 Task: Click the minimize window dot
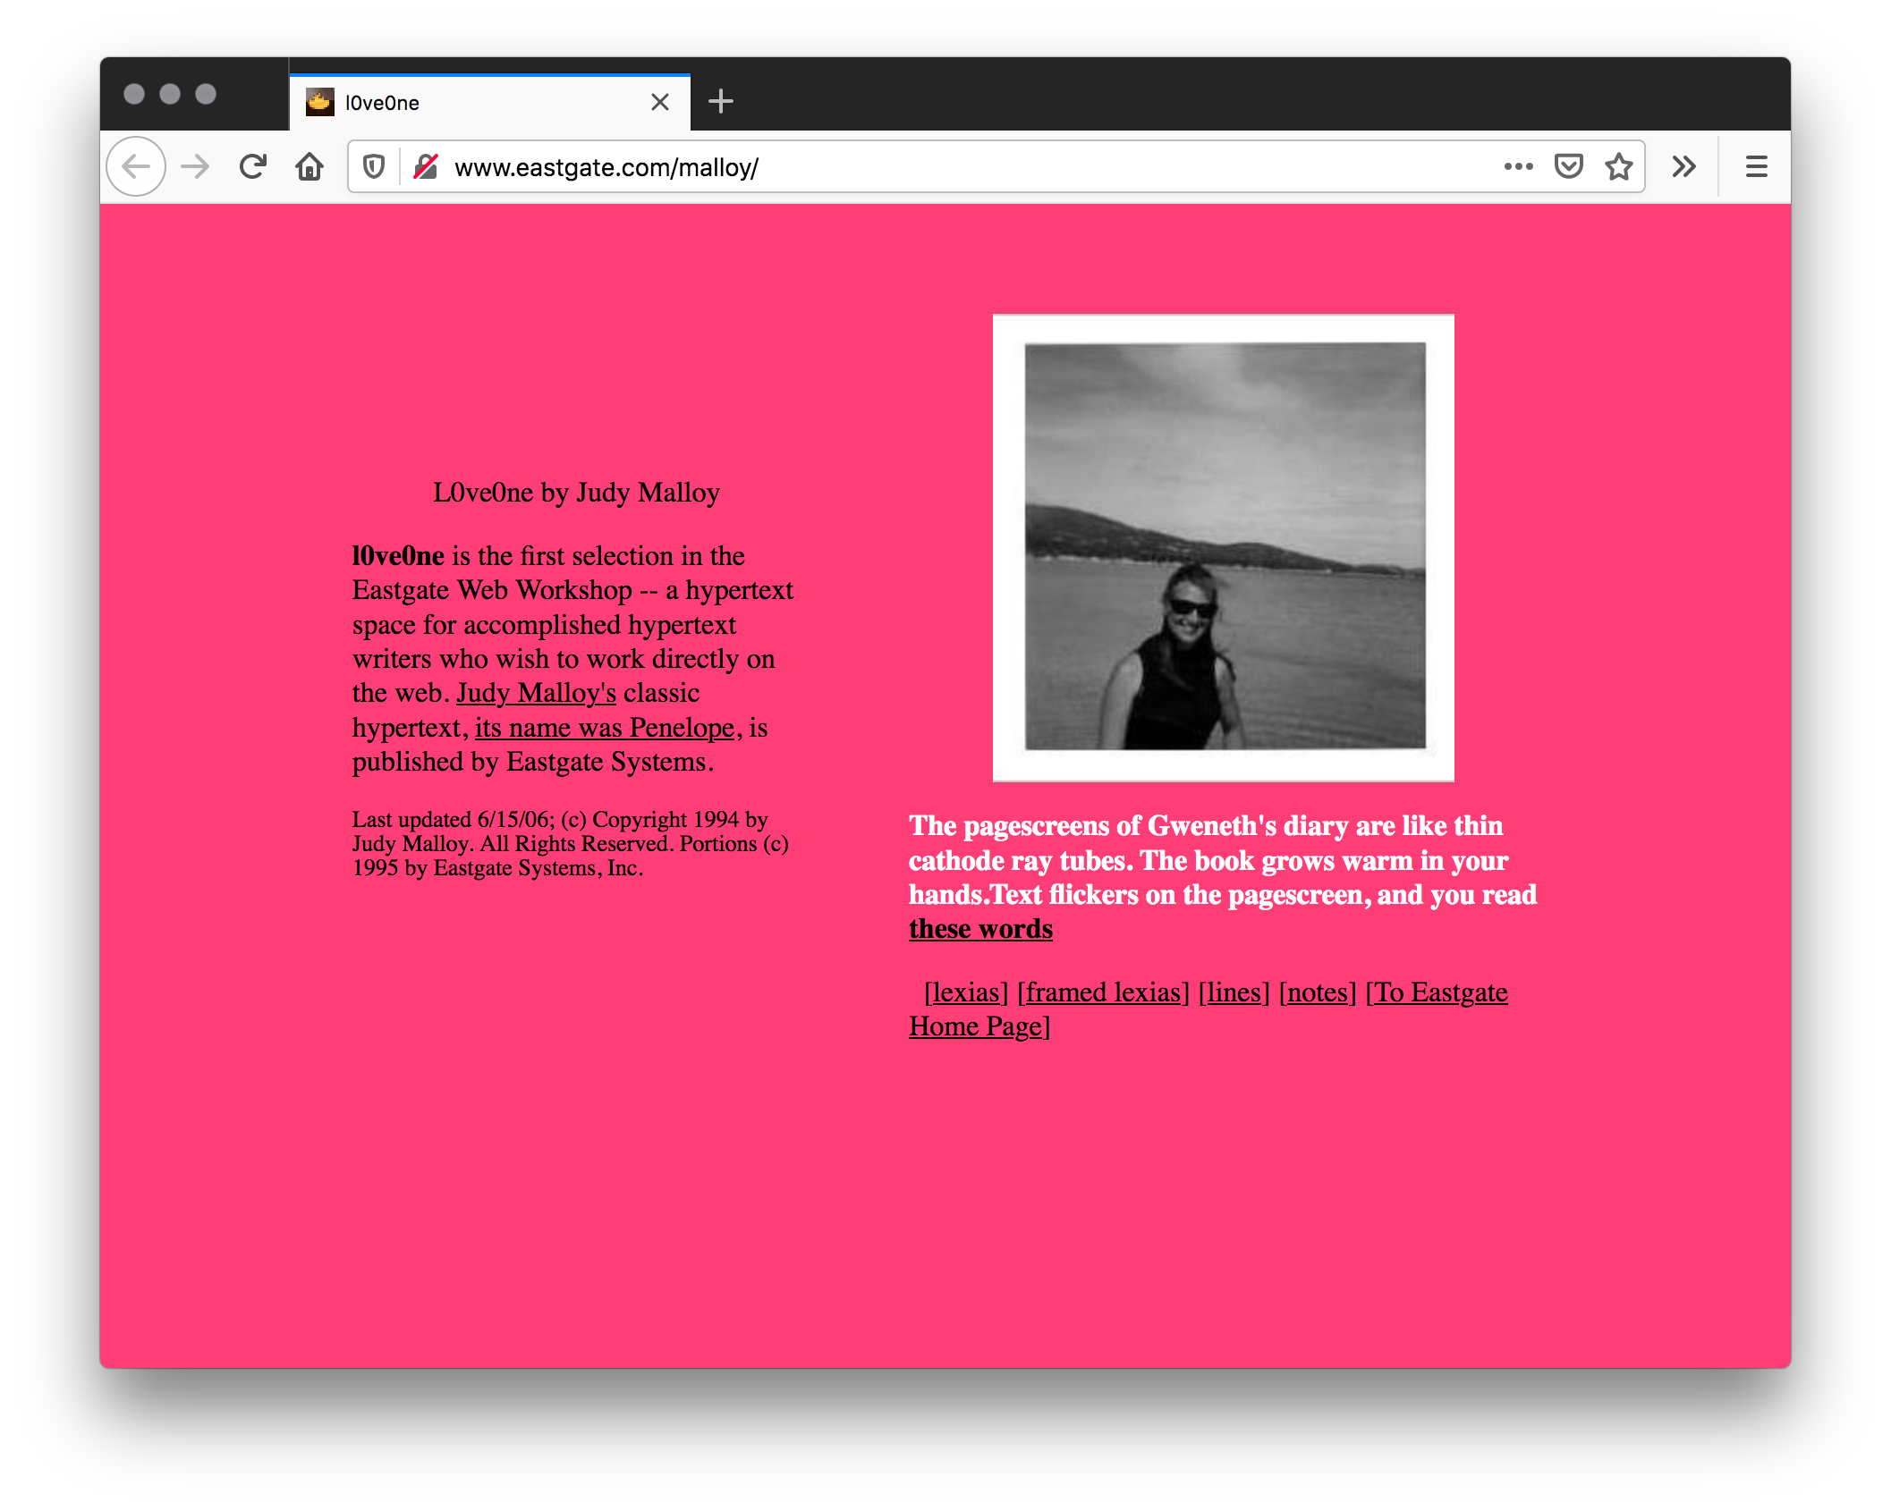(170, 94)
